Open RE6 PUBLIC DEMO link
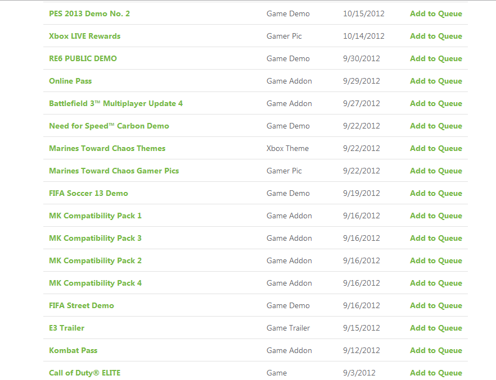The height and width of the screenshot is (380, 496). pos(83,58)
